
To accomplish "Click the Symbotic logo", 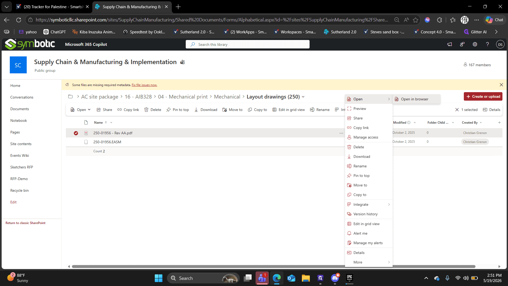I will (30, 44).
